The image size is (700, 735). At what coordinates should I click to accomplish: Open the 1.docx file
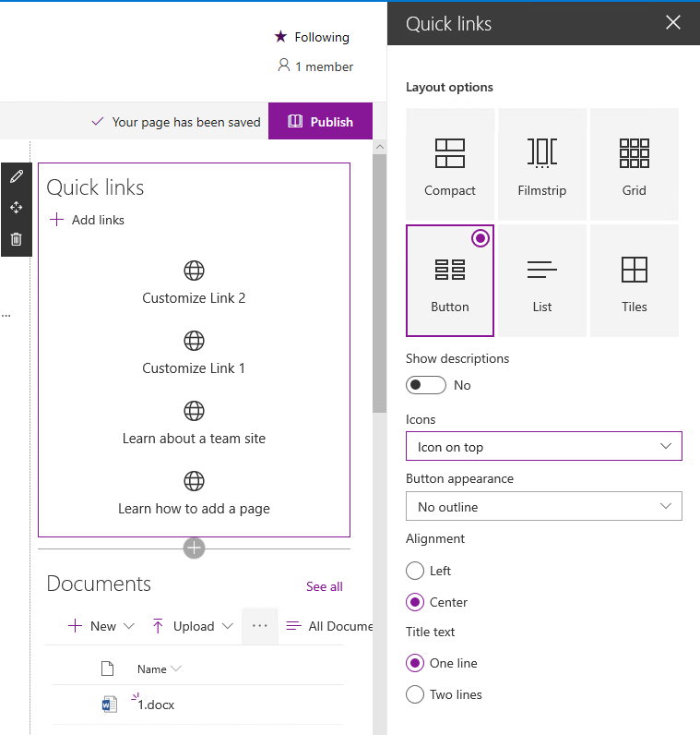[x=156, y=705]
